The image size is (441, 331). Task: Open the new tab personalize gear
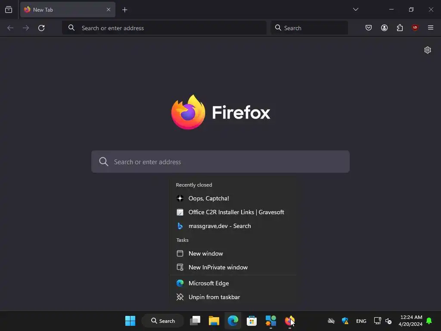[428, 50]
